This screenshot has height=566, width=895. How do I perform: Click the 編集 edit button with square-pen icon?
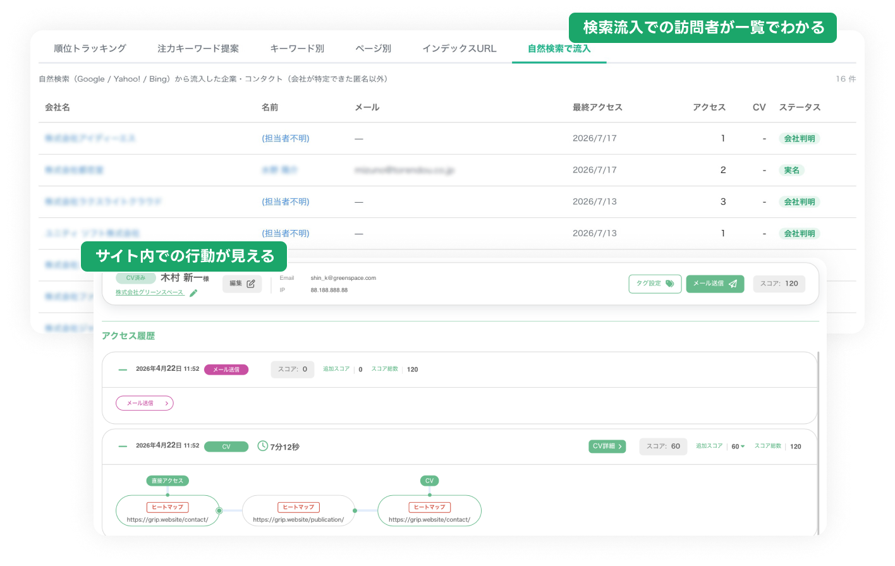[x=242, y=284]
